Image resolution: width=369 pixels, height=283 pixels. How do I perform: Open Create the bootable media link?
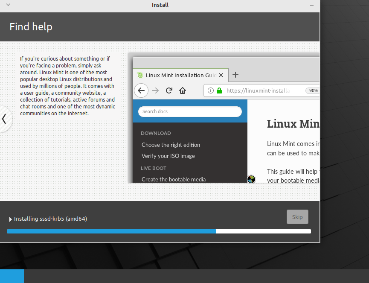[x=174, y=179]
